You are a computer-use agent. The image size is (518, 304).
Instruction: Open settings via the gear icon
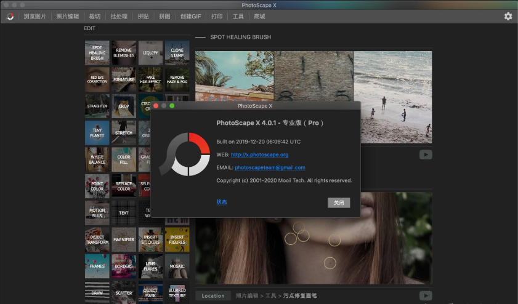508,16
